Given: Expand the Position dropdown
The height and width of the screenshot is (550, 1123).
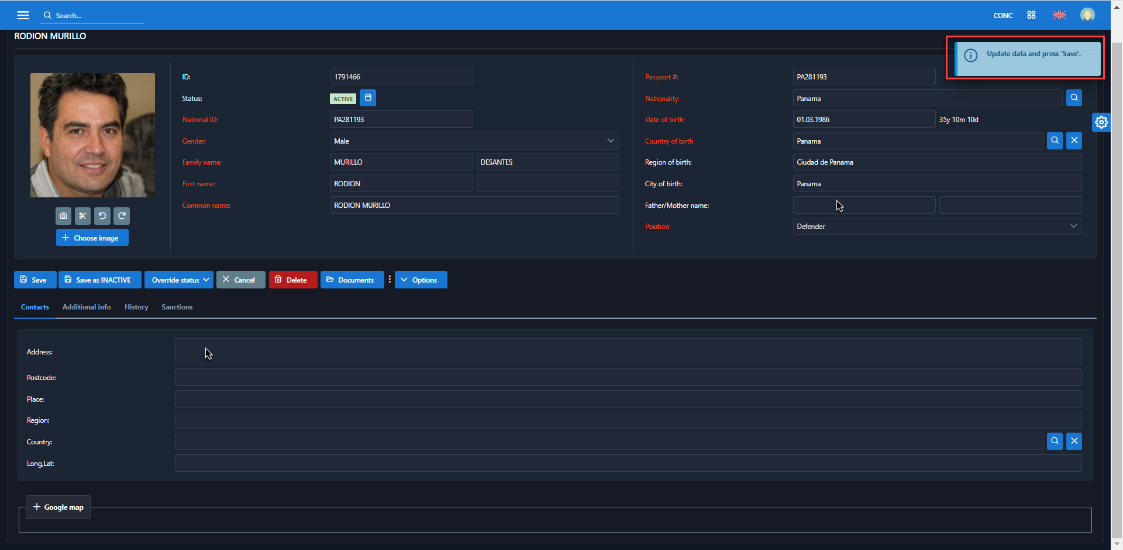Looking at the screenshot, I should pos(1074,227).
